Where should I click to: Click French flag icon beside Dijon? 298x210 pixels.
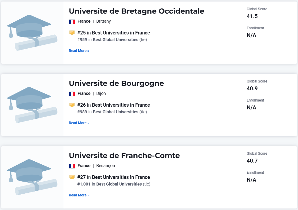tap(72, 94)
